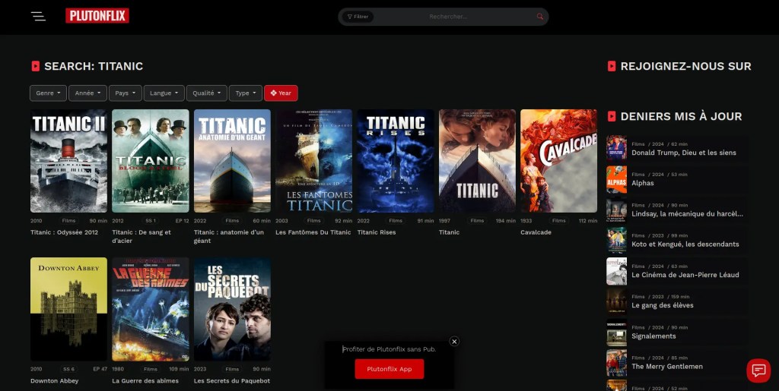Click The Merry Gentlemen sidebar thumbnail
The width and height of the screenshot is (779, 391).
pos(616,363)
